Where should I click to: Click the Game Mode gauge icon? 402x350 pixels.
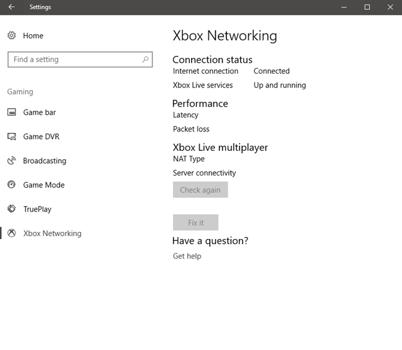point(12,184)
